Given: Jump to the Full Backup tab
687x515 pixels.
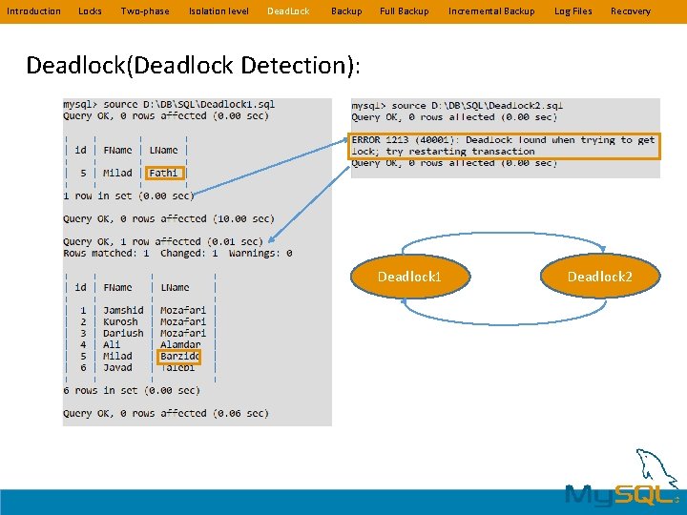Looking at the screenshot, I should 405,11.
